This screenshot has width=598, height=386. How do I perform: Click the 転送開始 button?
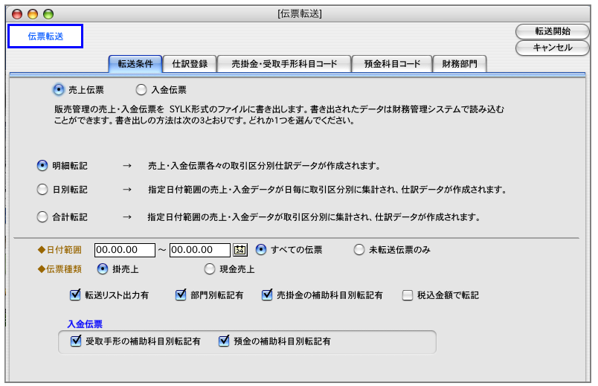(x=552, y=32)
